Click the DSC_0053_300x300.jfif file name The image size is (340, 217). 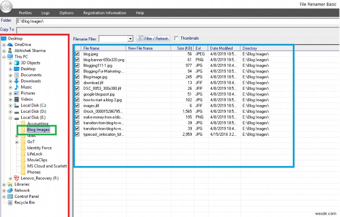[102, 89]
